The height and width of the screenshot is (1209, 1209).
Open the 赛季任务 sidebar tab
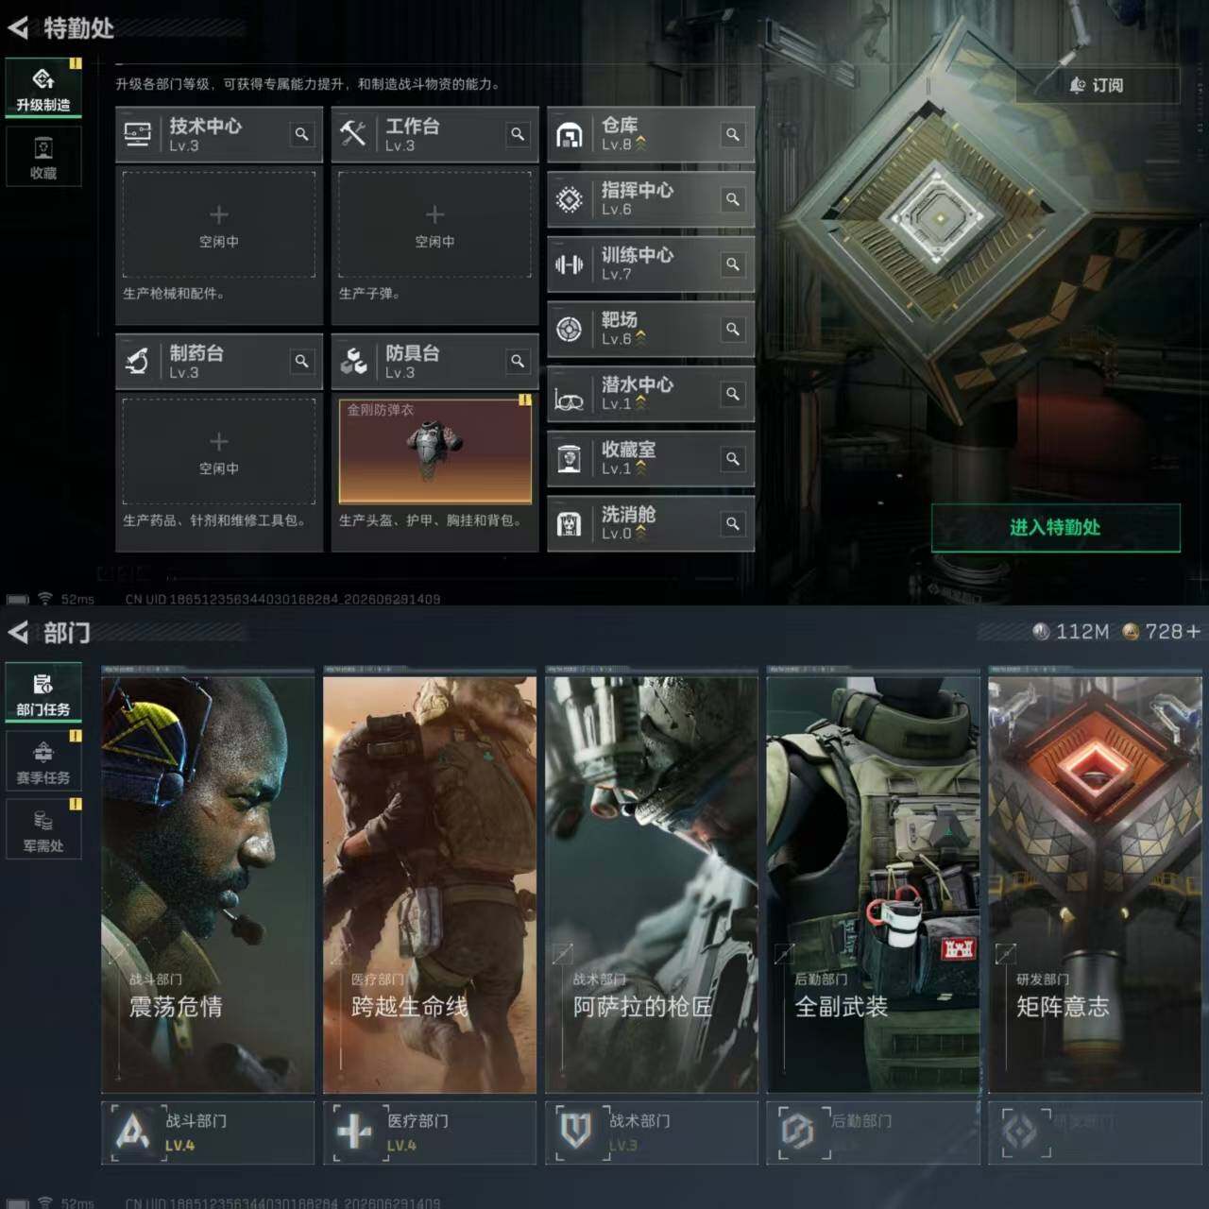click(43, 761)
